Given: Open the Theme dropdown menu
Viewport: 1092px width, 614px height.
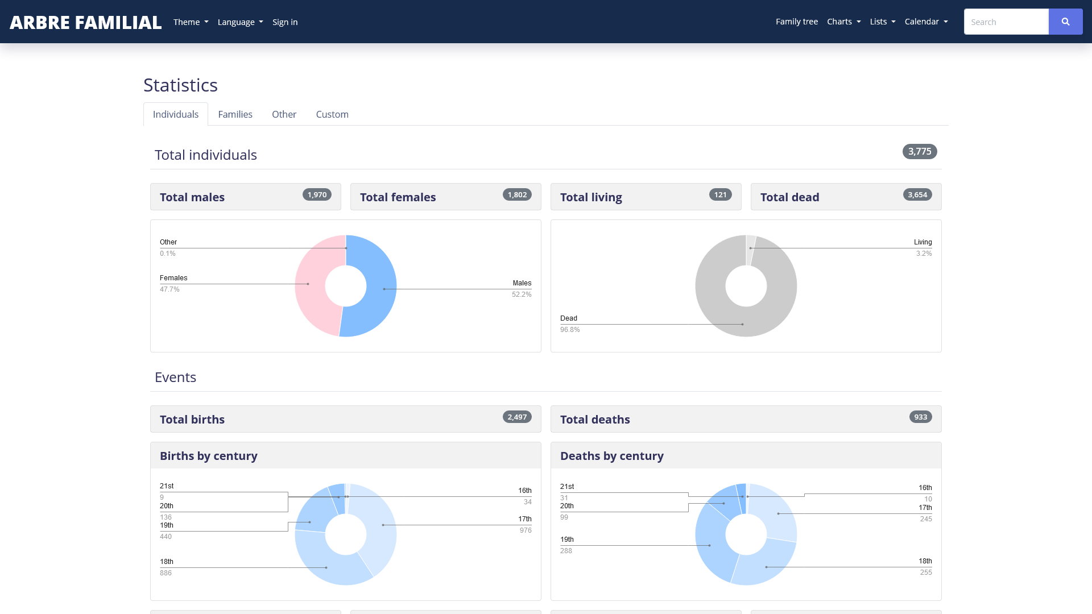Looking at the screenshot, I should pyautogui.click(x=191, y=22).
